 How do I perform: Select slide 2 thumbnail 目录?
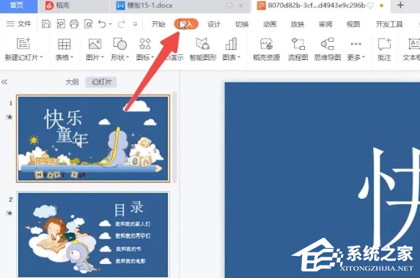[93, 235]
